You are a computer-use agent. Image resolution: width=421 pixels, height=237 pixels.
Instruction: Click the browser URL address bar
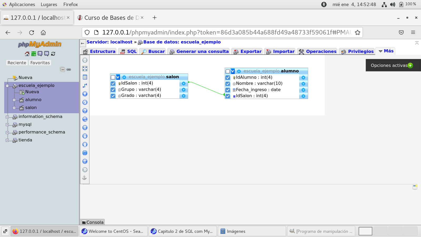pyautogui.click(x=226, y=32)
